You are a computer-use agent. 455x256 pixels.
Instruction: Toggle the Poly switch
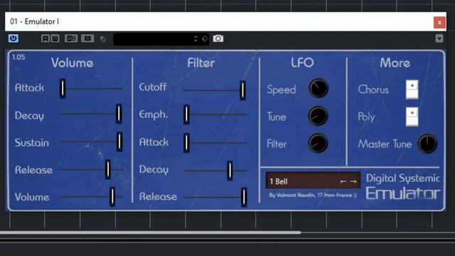pyautogui.click(x=412, y=117)
